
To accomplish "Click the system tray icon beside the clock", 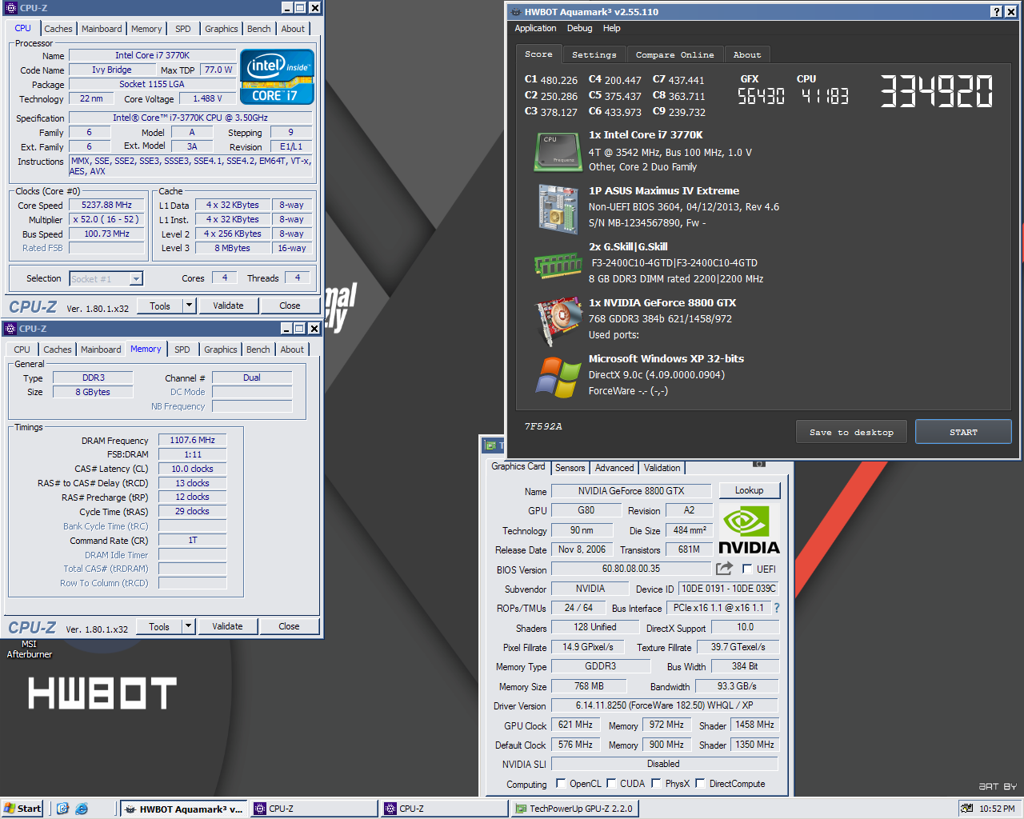I will (x=968, y=809).
